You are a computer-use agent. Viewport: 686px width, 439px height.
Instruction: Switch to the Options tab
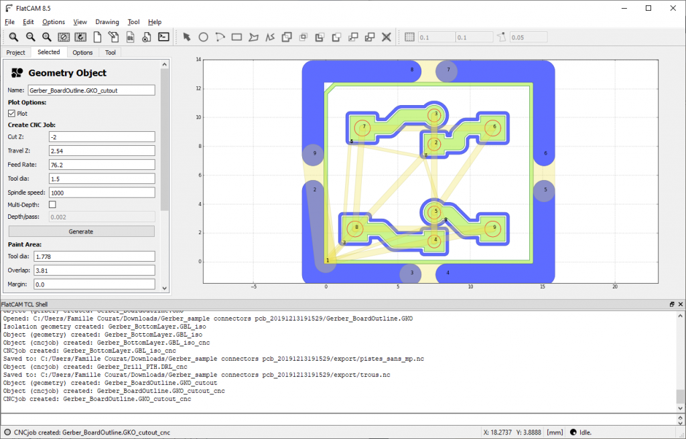tap(82, 52)
